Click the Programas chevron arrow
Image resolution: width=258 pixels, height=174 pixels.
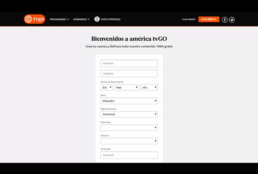(x=68, y=19)
